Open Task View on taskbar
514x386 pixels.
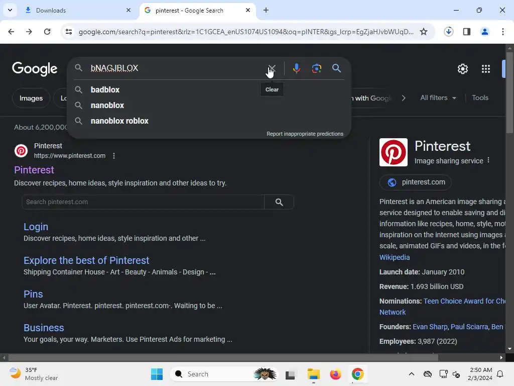(290, 374)
